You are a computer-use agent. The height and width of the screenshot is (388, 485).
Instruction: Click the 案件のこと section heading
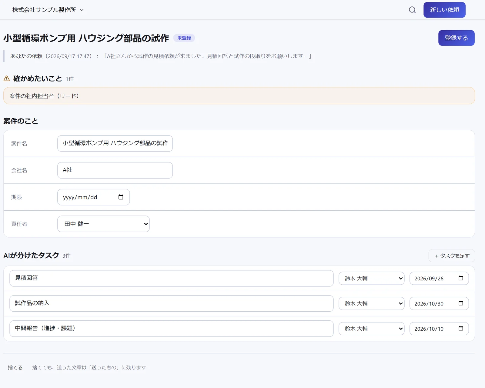21,121
